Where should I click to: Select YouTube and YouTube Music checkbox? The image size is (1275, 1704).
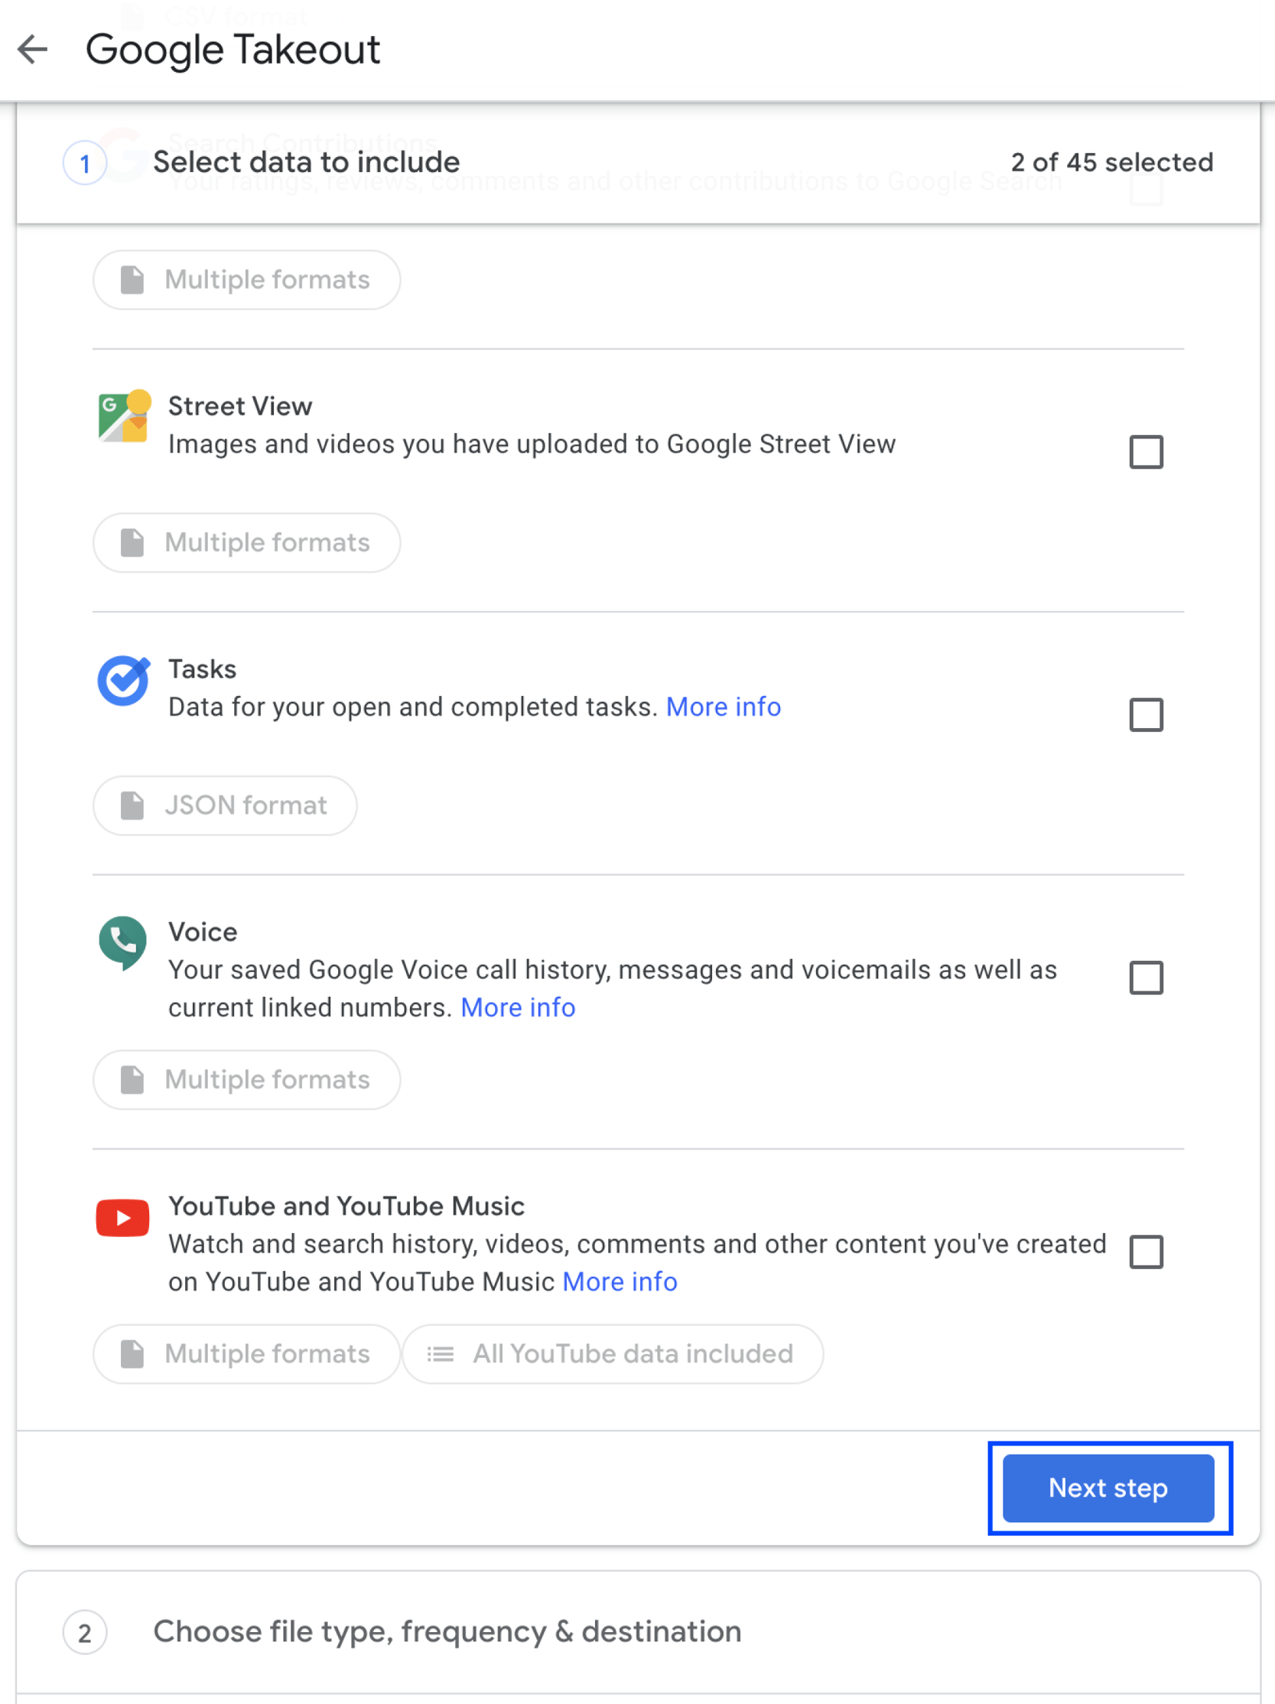(x=1147, y=1253)
